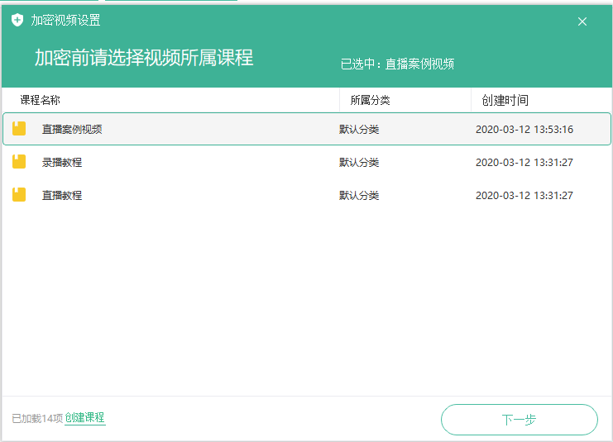Close the 加密视频设置 dialog
This screenshot has height=442, width=613.
pyautogui.click(x=582, y=21)
